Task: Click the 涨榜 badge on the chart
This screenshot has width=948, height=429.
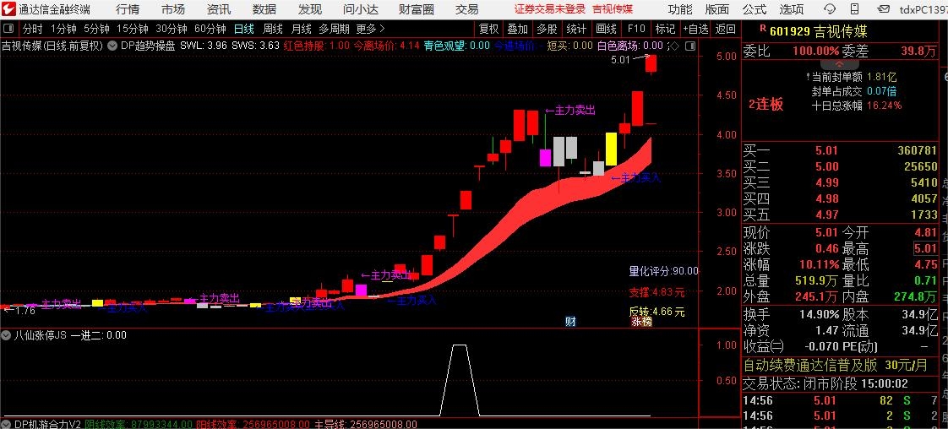Action: [x=641, y=322]
